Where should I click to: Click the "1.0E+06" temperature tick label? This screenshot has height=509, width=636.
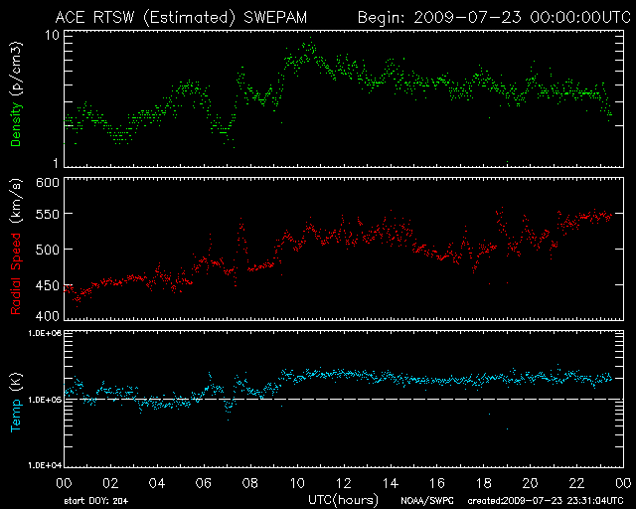(x=45, y=333)
